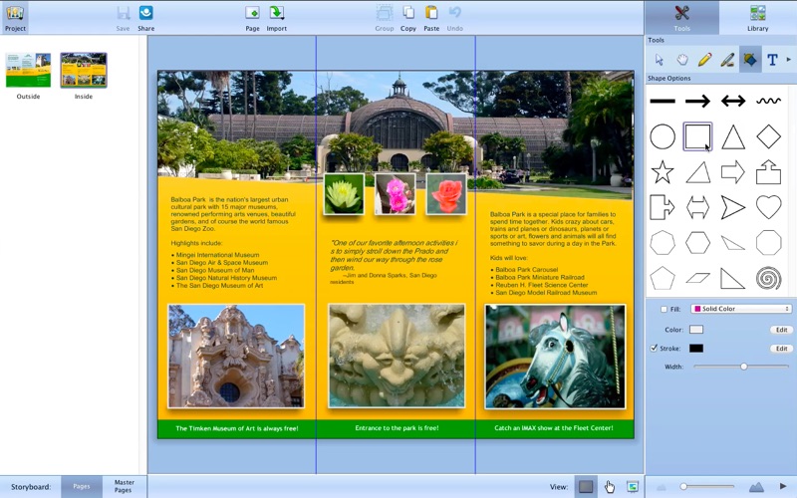Select the Outside page thumbnail

[x=28, y=70]
